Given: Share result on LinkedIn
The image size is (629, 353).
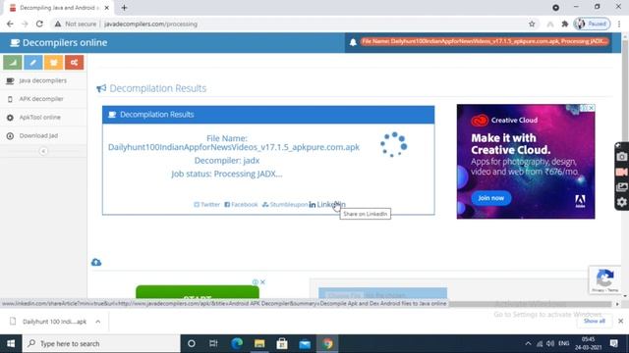Looking at the screenshot, I should (x=327, y=205).
